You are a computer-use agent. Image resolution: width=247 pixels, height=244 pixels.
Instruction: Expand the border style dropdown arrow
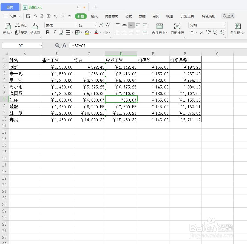pos(72,33)
